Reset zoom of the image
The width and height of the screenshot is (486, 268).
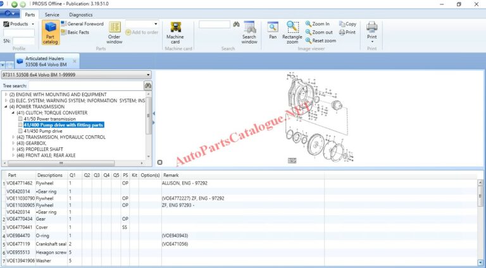tap(320, 40)
